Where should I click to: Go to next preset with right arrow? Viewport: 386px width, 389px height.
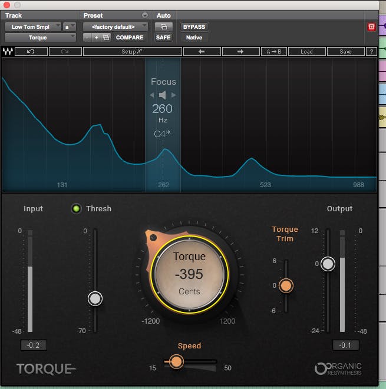point(240,51)
